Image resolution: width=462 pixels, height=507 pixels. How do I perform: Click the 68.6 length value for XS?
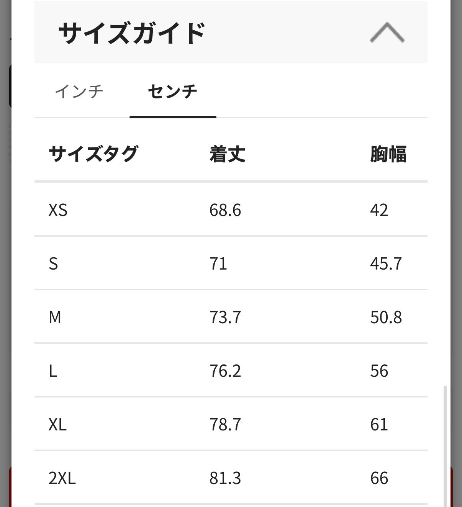[225, 210]
